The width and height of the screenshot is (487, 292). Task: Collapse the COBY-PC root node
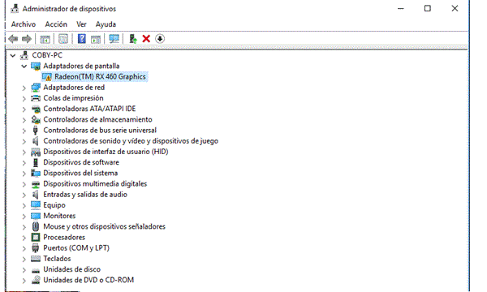coord(13,55)
